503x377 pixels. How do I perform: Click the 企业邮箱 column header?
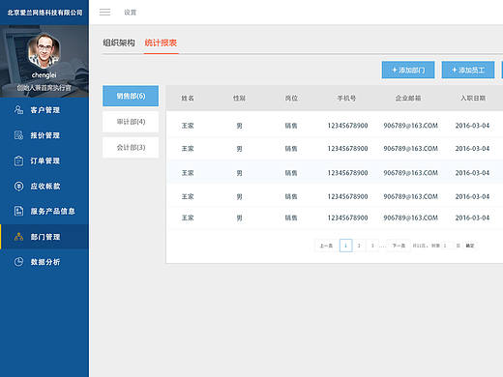[x=408, y=98]
